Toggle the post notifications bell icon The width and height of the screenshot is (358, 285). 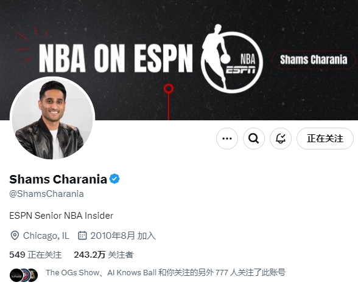point(281,139)
